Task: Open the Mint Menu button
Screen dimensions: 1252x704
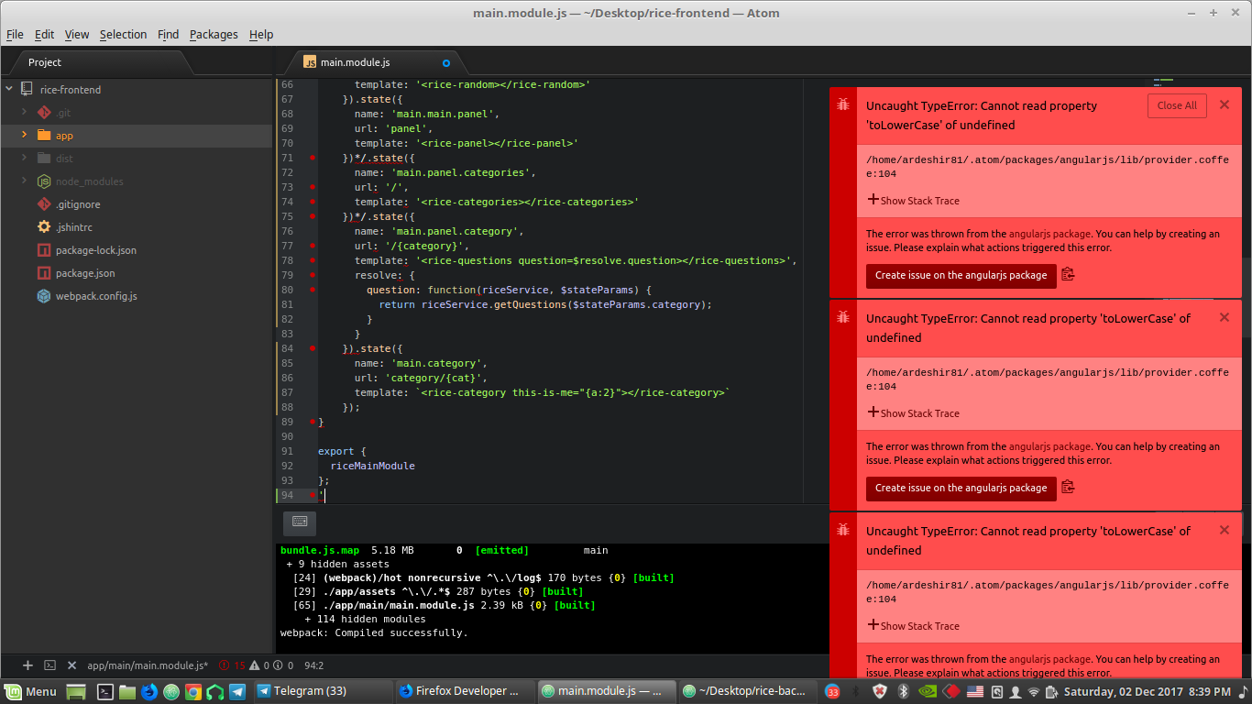Action: [31, 691]
